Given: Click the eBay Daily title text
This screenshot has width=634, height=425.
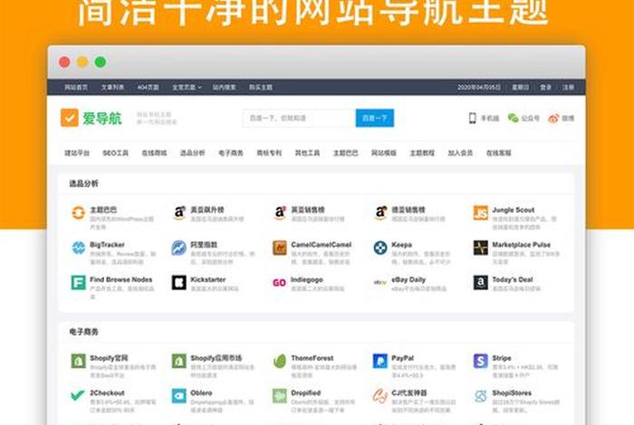Looking at the screenshot, I should 408,279.
